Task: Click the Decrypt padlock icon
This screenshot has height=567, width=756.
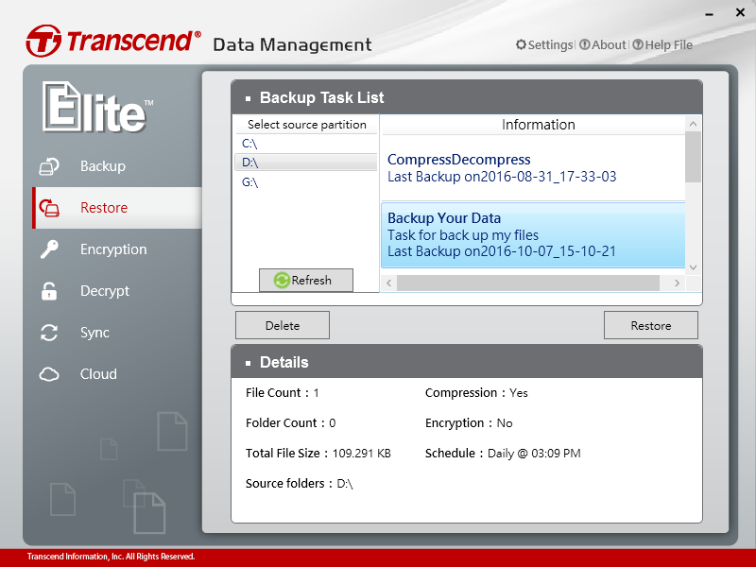Action: pyautogui.click(x=49, y=291)
